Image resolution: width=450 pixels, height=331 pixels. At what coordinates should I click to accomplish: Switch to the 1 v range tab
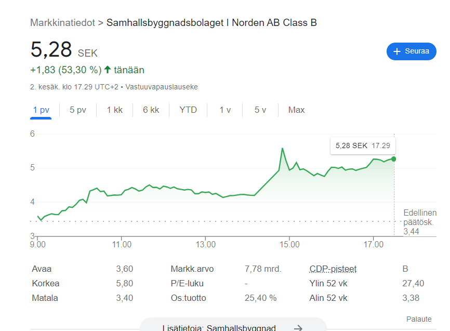pyautogui.click(x=225, y=110)
